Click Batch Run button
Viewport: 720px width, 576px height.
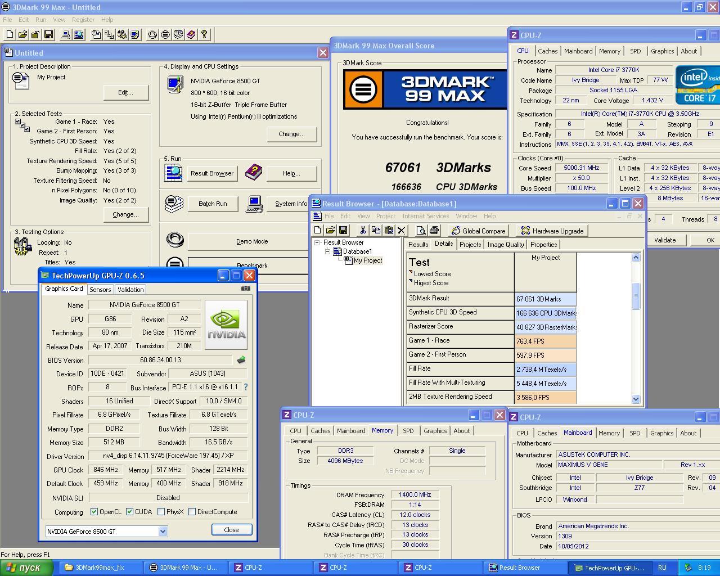[213, 204]
